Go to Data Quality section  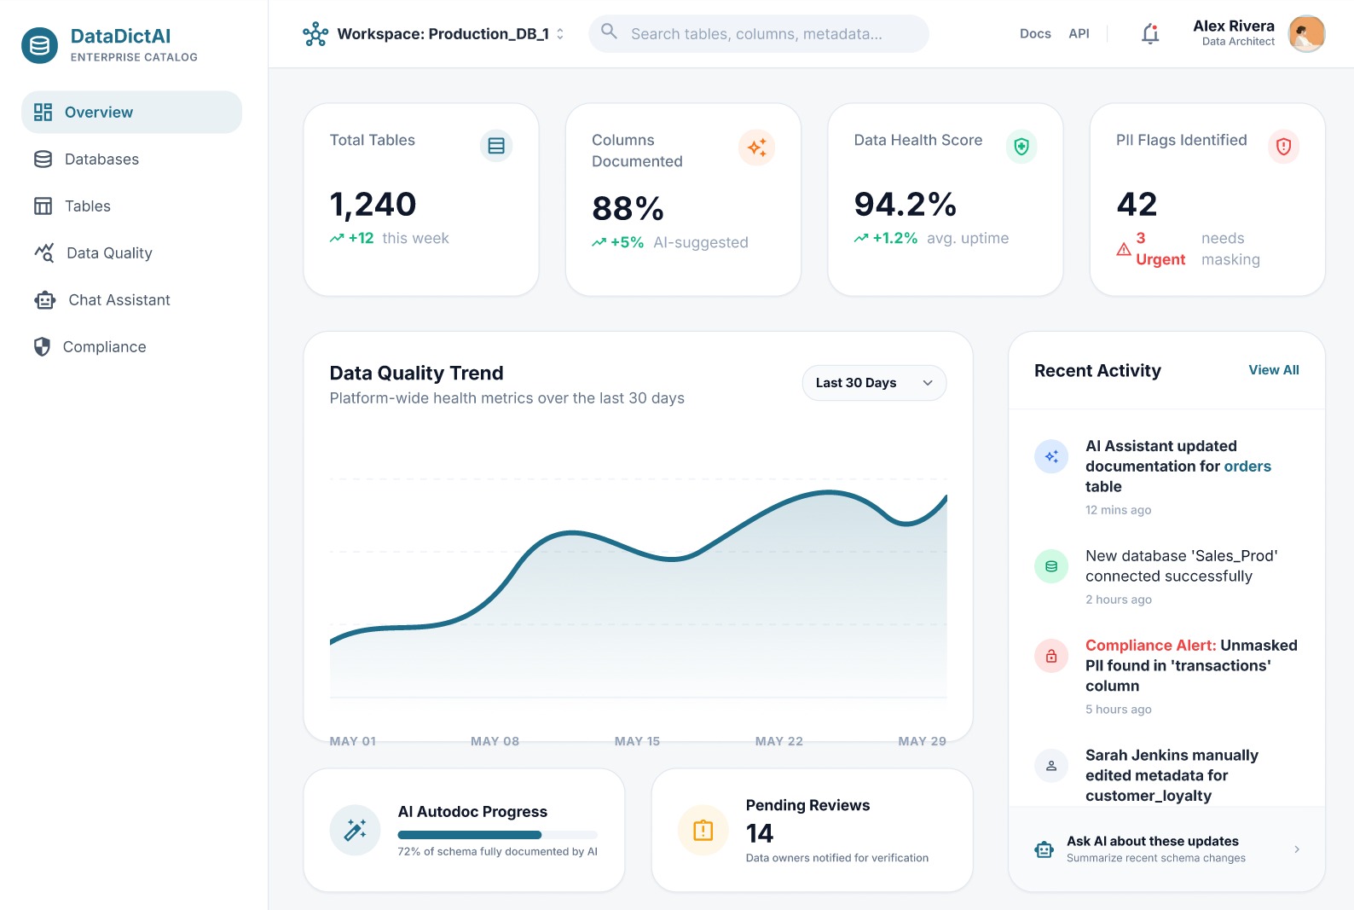(109, 253)
